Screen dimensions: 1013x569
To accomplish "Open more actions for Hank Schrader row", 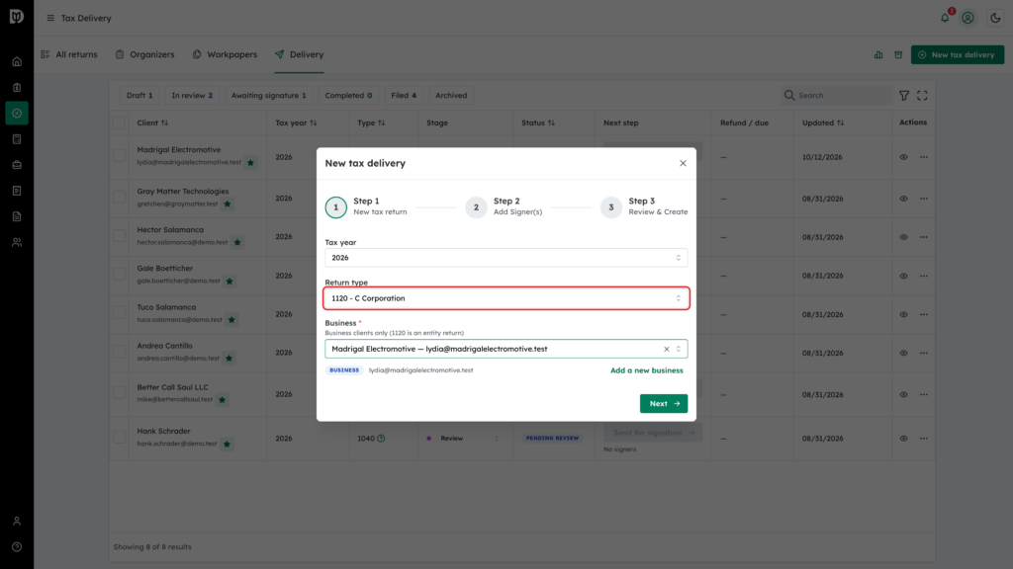I will tap(923, 438).
